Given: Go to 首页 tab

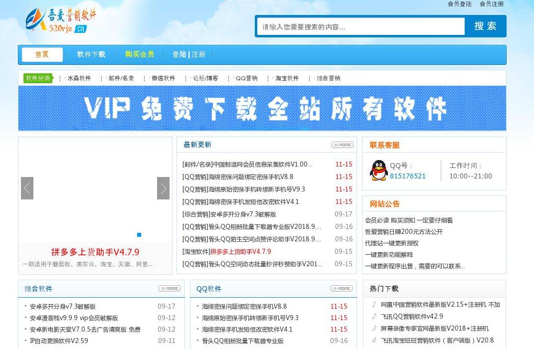Looking at the screenshot, I should click(x=42, y=54).
